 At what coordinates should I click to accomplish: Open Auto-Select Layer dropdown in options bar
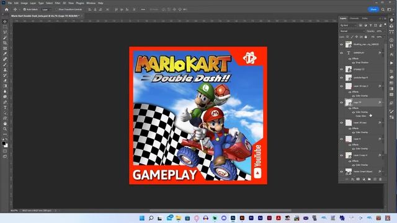tap(46, 9)
